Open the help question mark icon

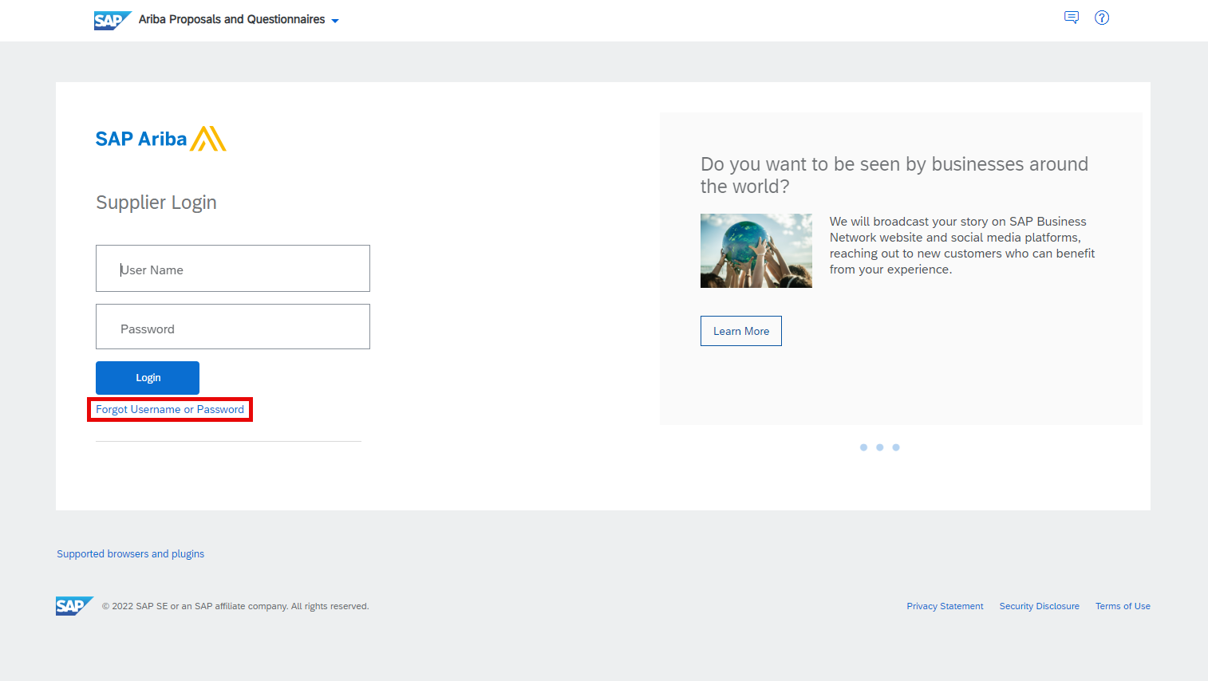coord(1102,18)
